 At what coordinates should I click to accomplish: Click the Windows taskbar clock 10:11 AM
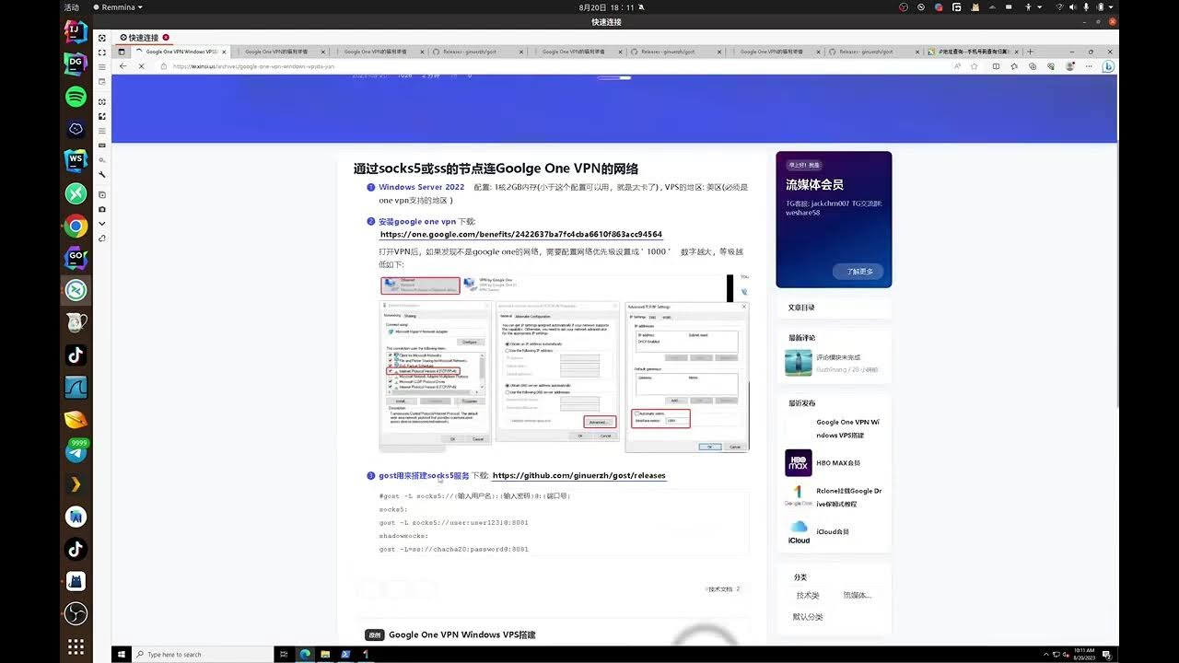pyautogui.click(x=1085, y=655)
